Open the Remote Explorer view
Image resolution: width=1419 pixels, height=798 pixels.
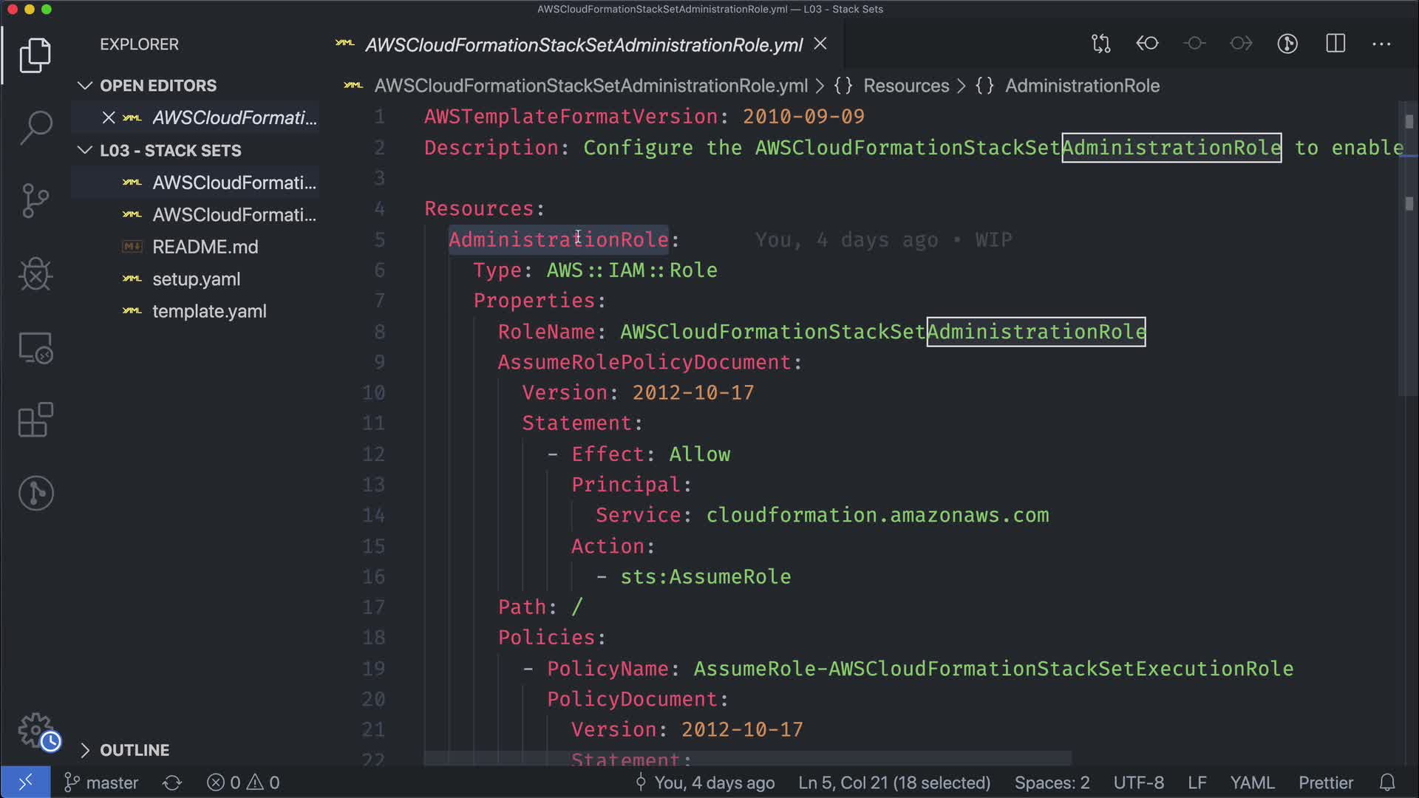click(35, 347)
